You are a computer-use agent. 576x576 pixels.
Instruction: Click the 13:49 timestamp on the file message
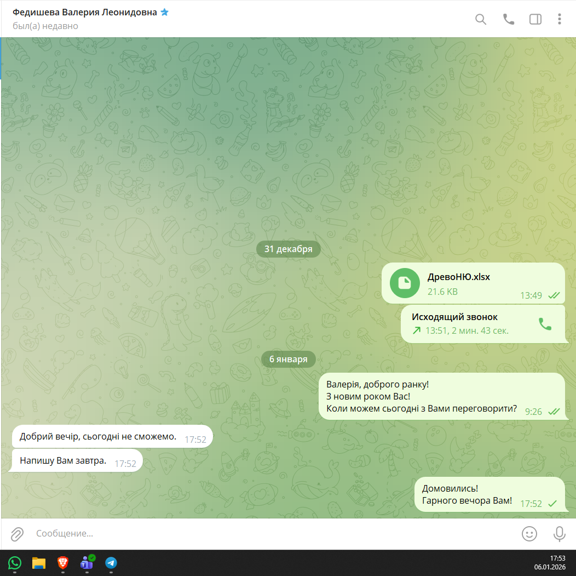531,295
